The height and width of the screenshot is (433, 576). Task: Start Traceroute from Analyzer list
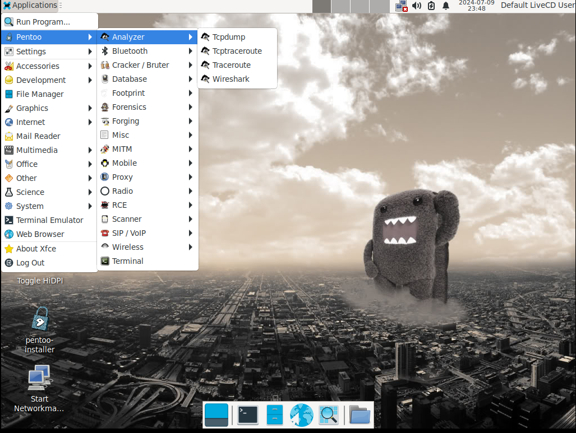(x=237, y=65)
